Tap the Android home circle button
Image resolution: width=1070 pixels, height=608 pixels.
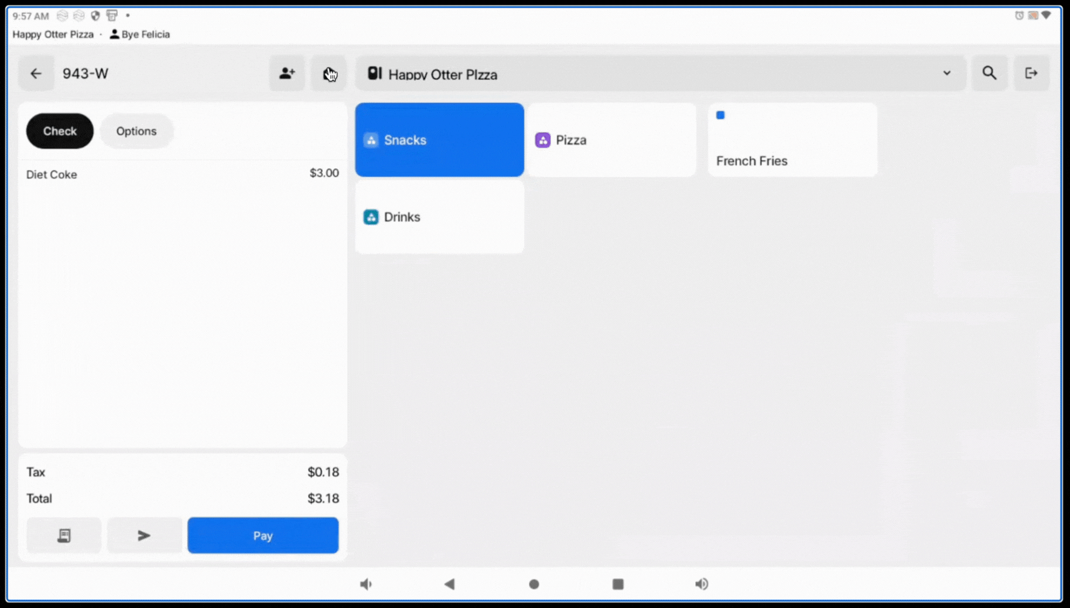point(534,584)
